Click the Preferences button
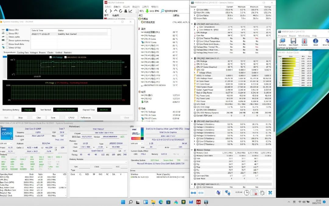The image size is (329, 206). [86, 117]
